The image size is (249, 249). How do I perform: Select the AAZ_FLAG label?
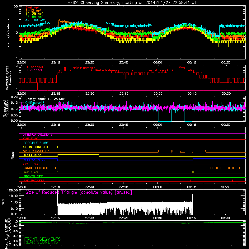(x=31, y=172)
